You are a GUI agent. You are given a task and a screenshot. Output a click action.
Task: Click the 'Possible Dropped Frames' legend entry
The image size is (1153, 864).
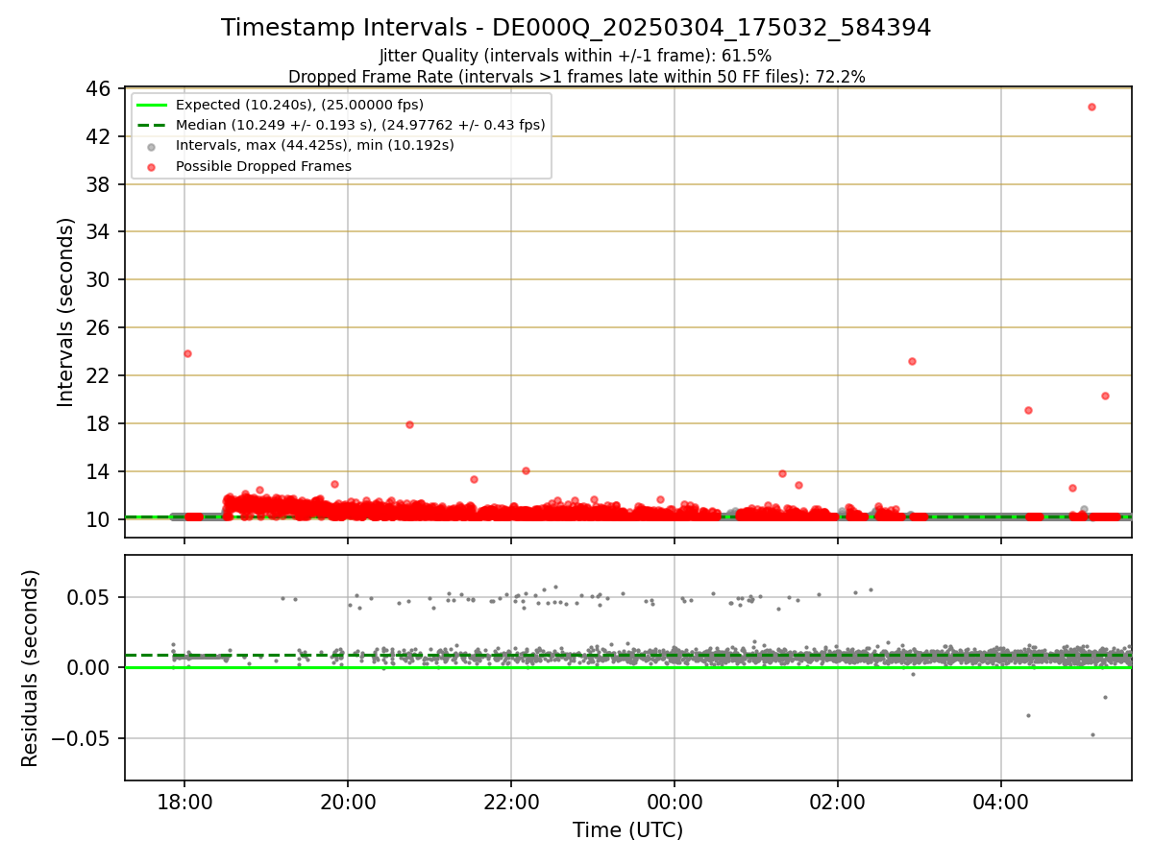(263, 166)
